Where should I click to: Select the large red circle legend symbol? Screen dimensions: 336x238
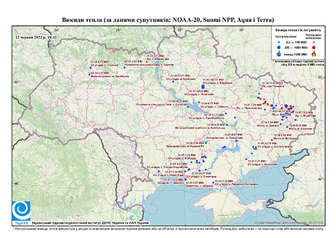coord(314,47)
